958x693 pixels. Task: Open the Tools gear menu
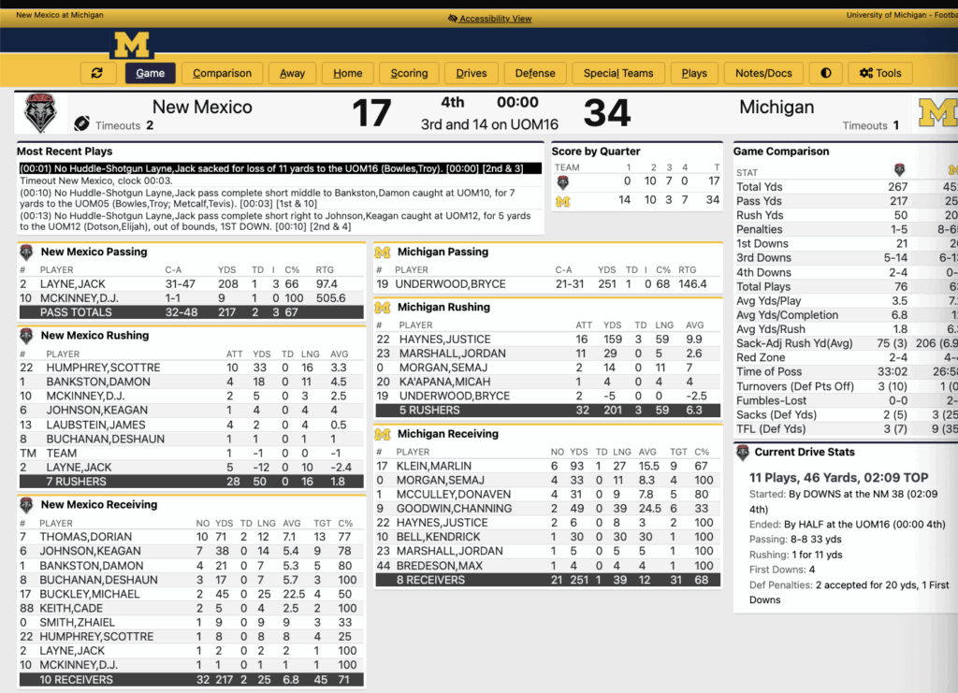tap(879, 73)
